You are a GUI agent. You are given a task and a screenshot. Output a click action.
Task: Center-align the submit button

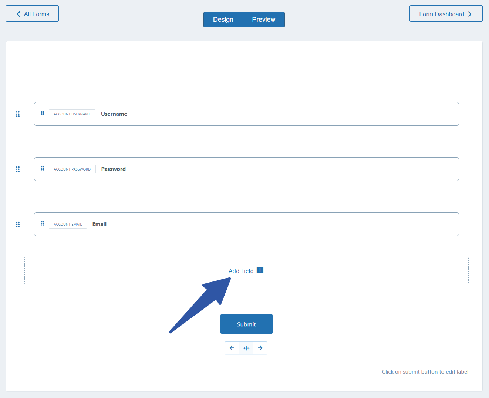pyautogui.click(x=246, y=348)
